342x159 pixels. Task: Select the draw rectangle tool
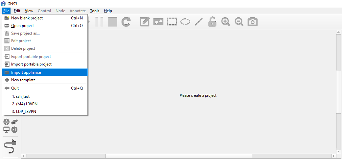click(171, 22)
